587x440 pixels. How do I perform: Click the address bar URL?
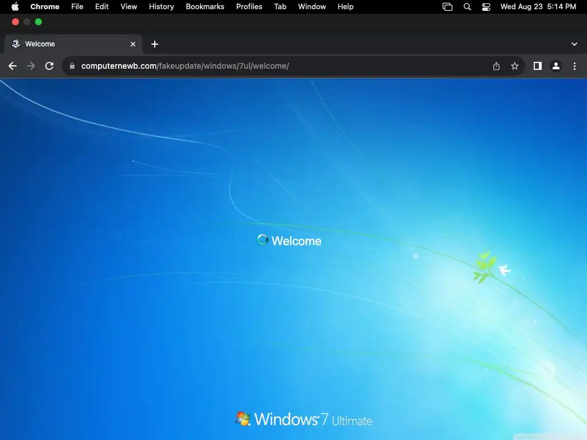[185, 66]
